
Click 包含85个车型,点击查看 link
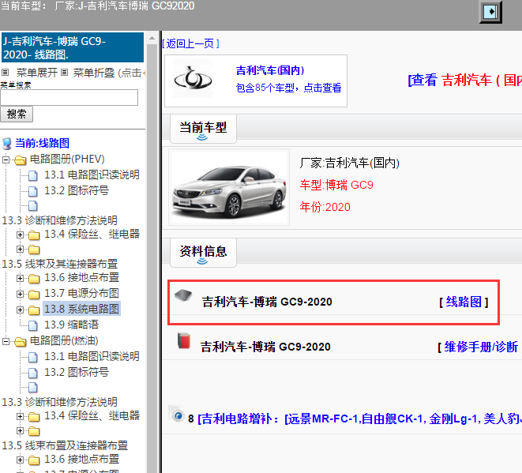288,88
